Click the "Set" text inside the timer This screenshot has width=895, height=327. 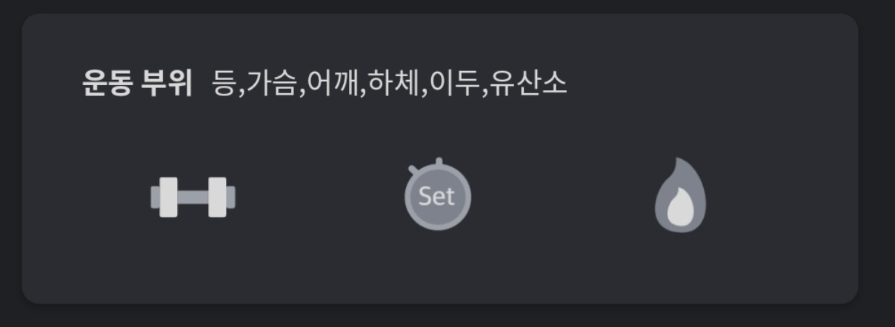[x=436, y=196]
